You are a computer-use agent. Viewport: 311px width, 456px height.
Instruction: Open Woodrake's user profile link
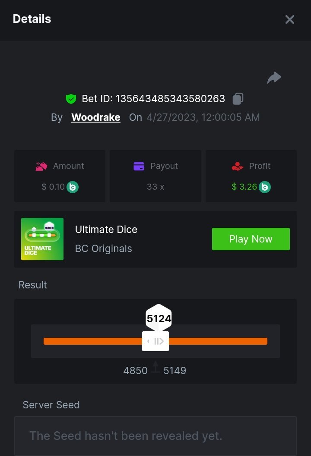pos(95,117)
